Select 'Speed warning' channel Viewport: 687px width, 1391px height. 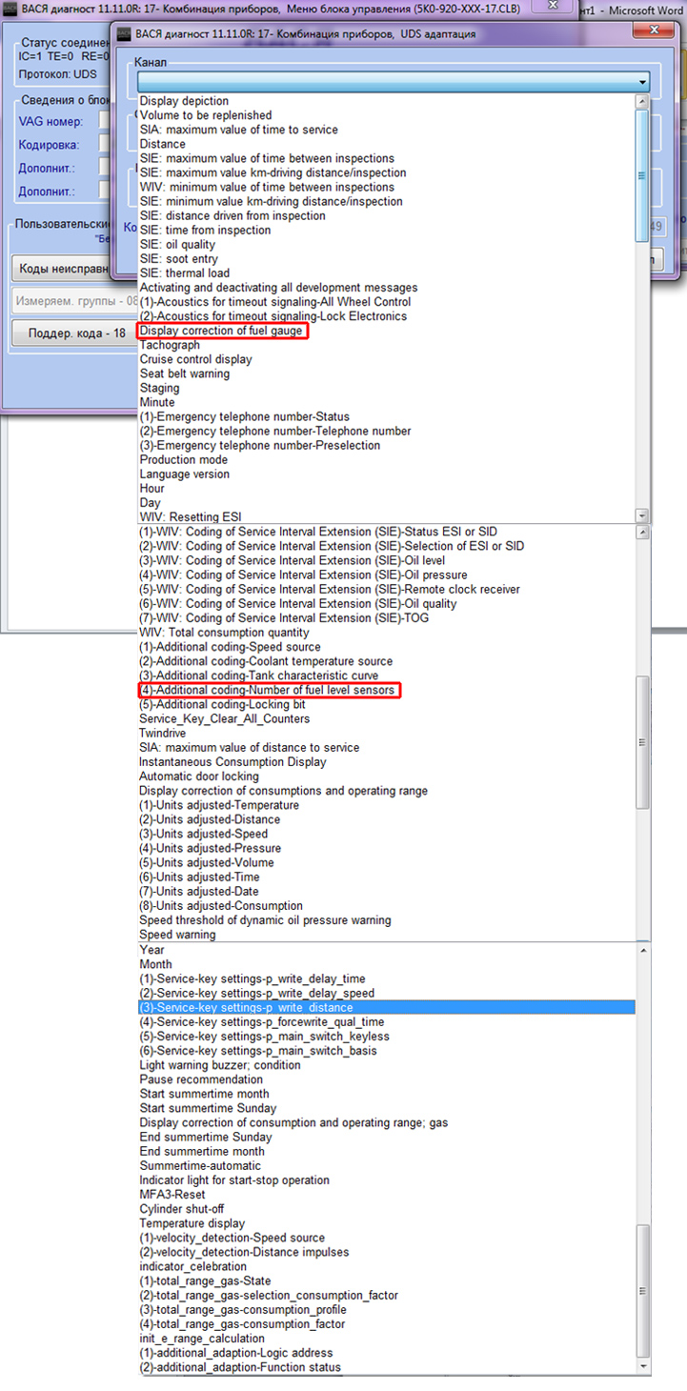[x=177, y=934]
